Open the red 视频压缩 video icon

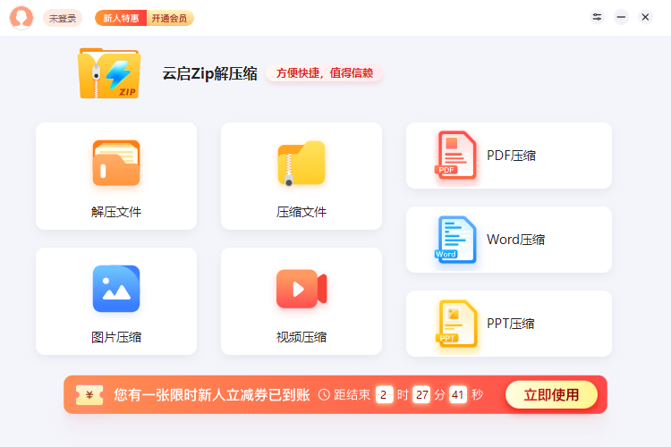point(301,288)
